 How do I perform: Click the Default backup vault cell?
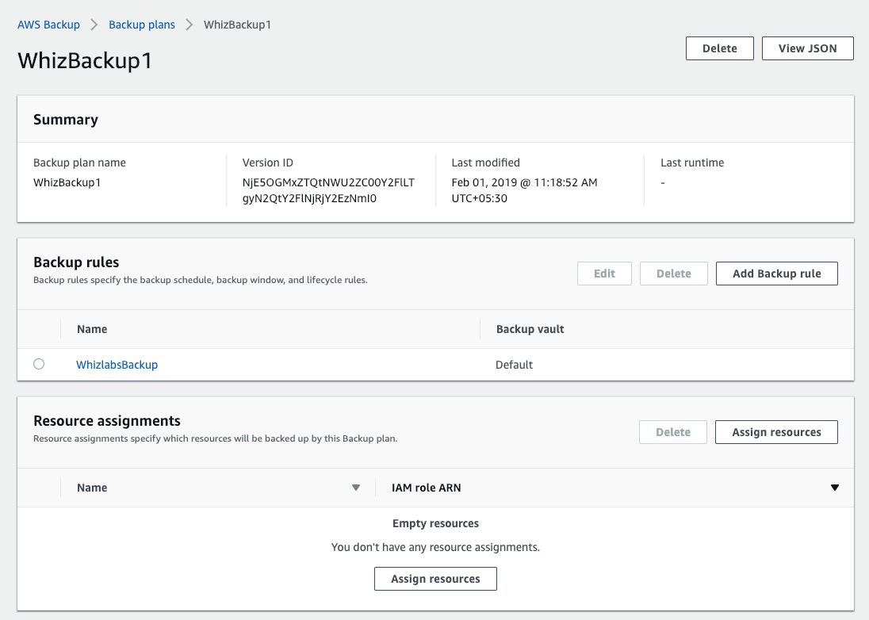click(x=514, y=365)
